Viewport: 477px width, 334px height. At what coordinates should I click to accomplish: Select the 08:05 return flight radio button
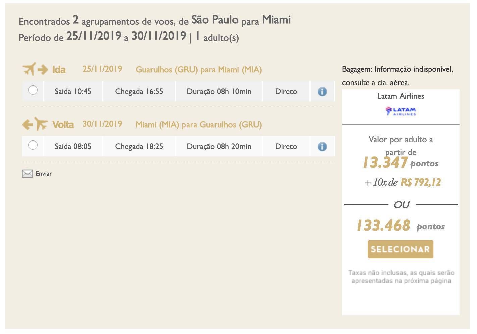pyautogui.click(x=33, y=145)
